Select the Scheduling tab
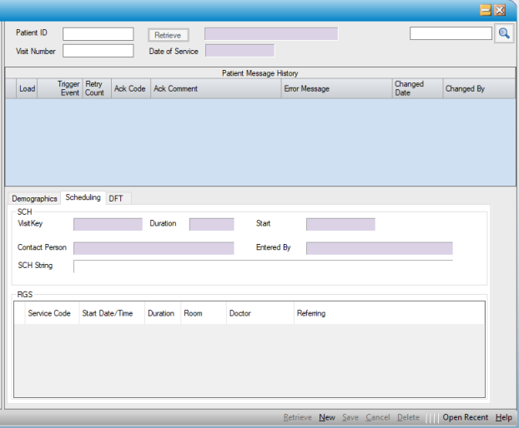The height and width of the screenshot is (428, 519). 83,197
